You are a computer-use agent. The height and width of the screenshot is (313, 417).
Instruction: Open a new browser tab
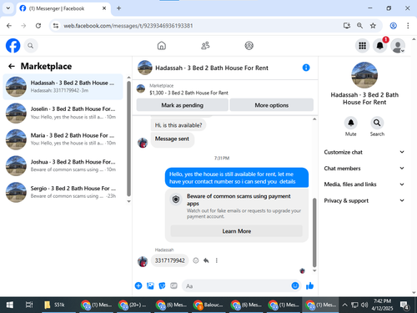(118, 8)
